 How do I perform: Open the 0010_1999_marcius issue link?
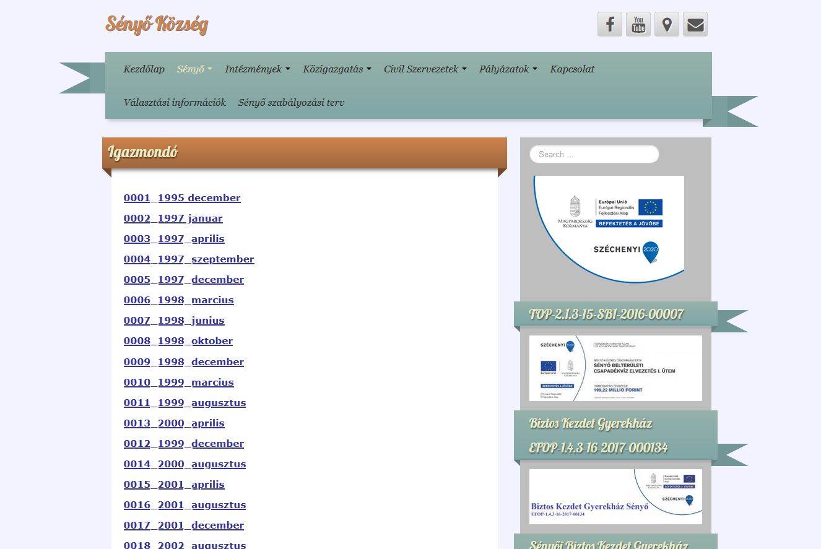[179, 383]
